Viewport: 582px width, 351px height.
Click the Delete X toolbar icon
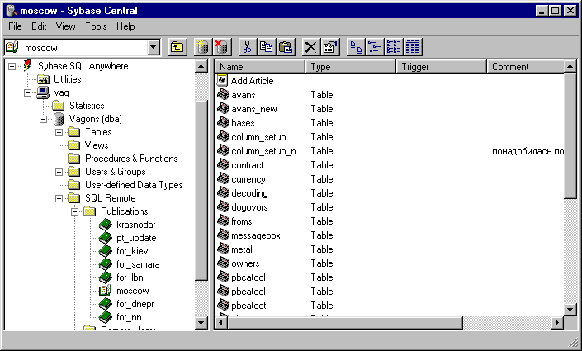pyautogui.click(x=310, y=47)
